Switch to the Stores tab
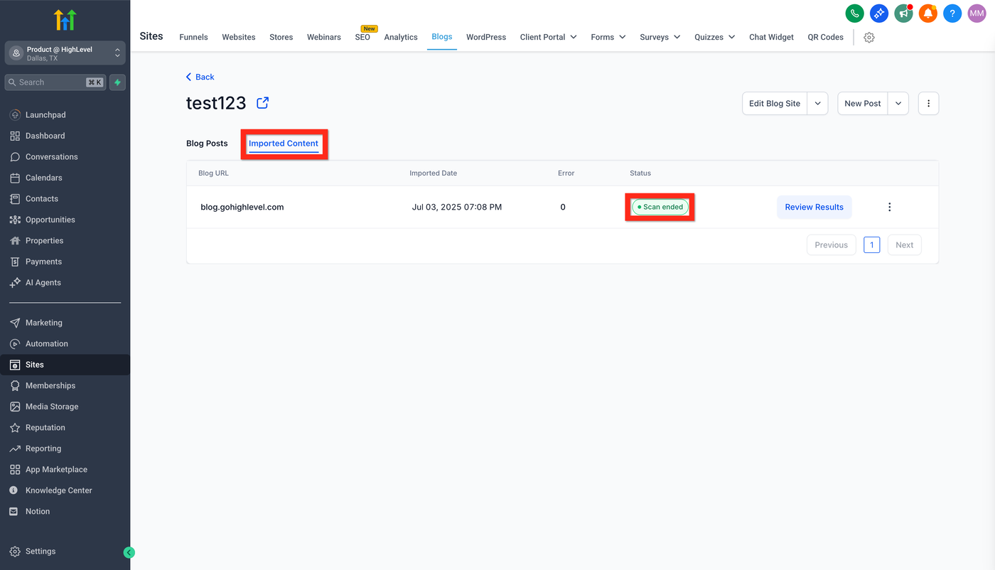995x570 pixels. pos(281,37)
